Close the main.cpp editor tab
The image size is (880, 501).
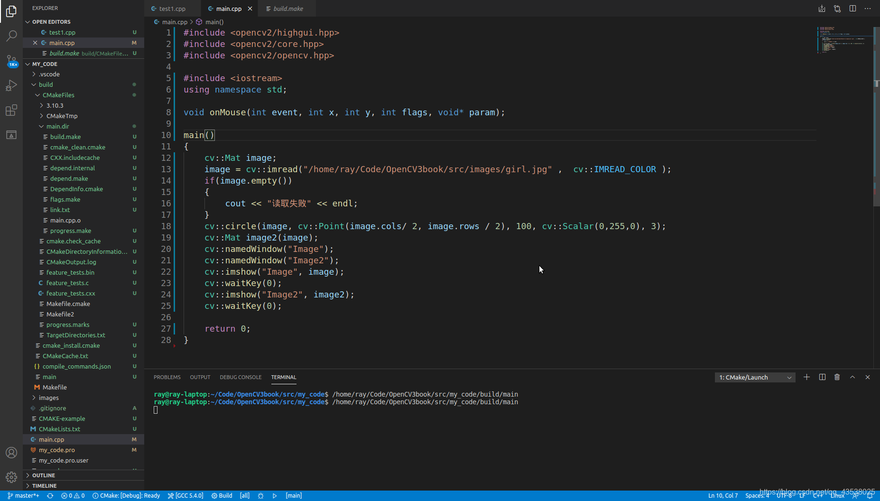[250, 9]
